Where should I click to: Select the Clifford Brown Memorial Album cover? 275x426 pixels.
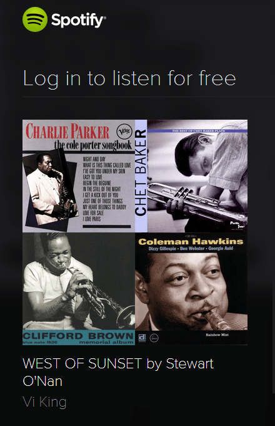79,289
